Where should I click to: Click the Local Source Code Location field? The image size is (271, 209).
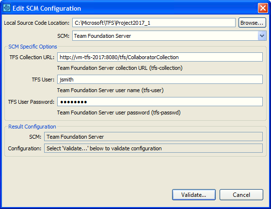(154, 23)
